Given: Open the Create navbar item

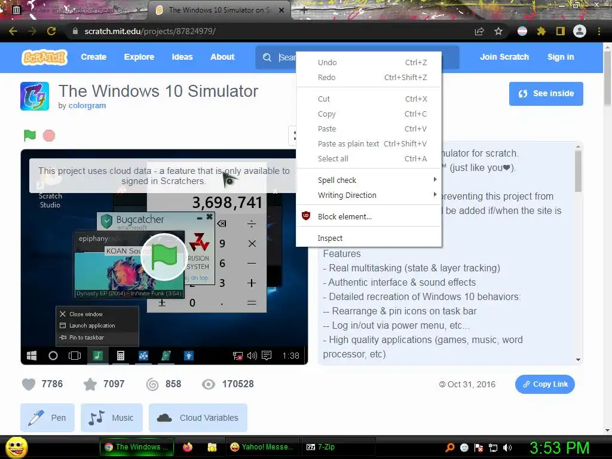Looking at the screenshot, I should 94,57.
